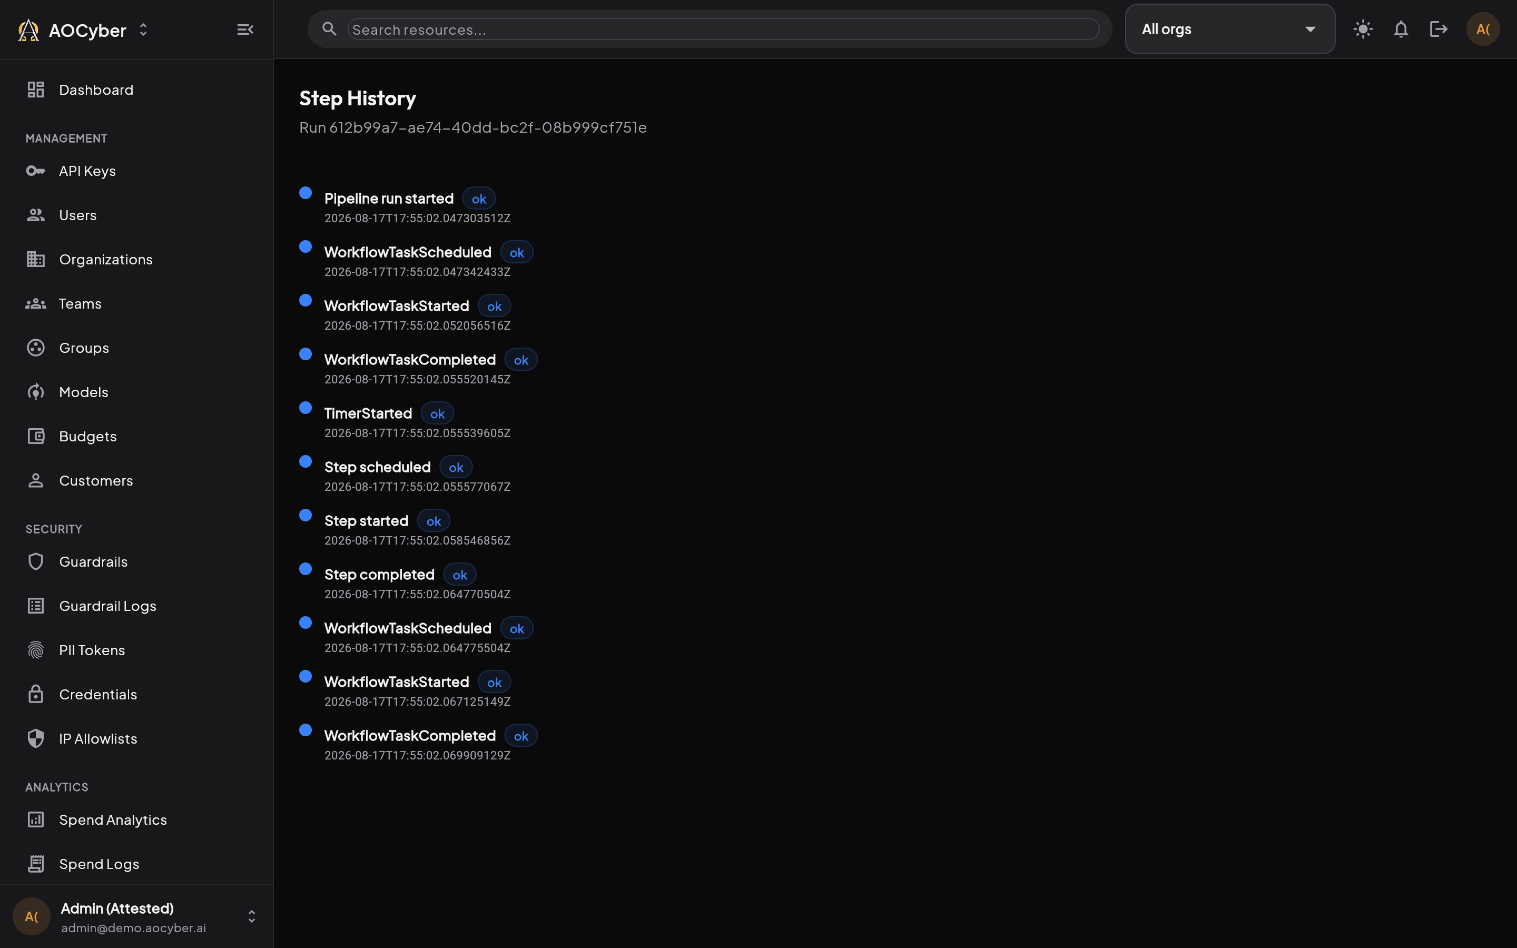The height and width of the screenshot is (948, 1517).
Task: Open the notifications bell
Action: (1401, 29)
